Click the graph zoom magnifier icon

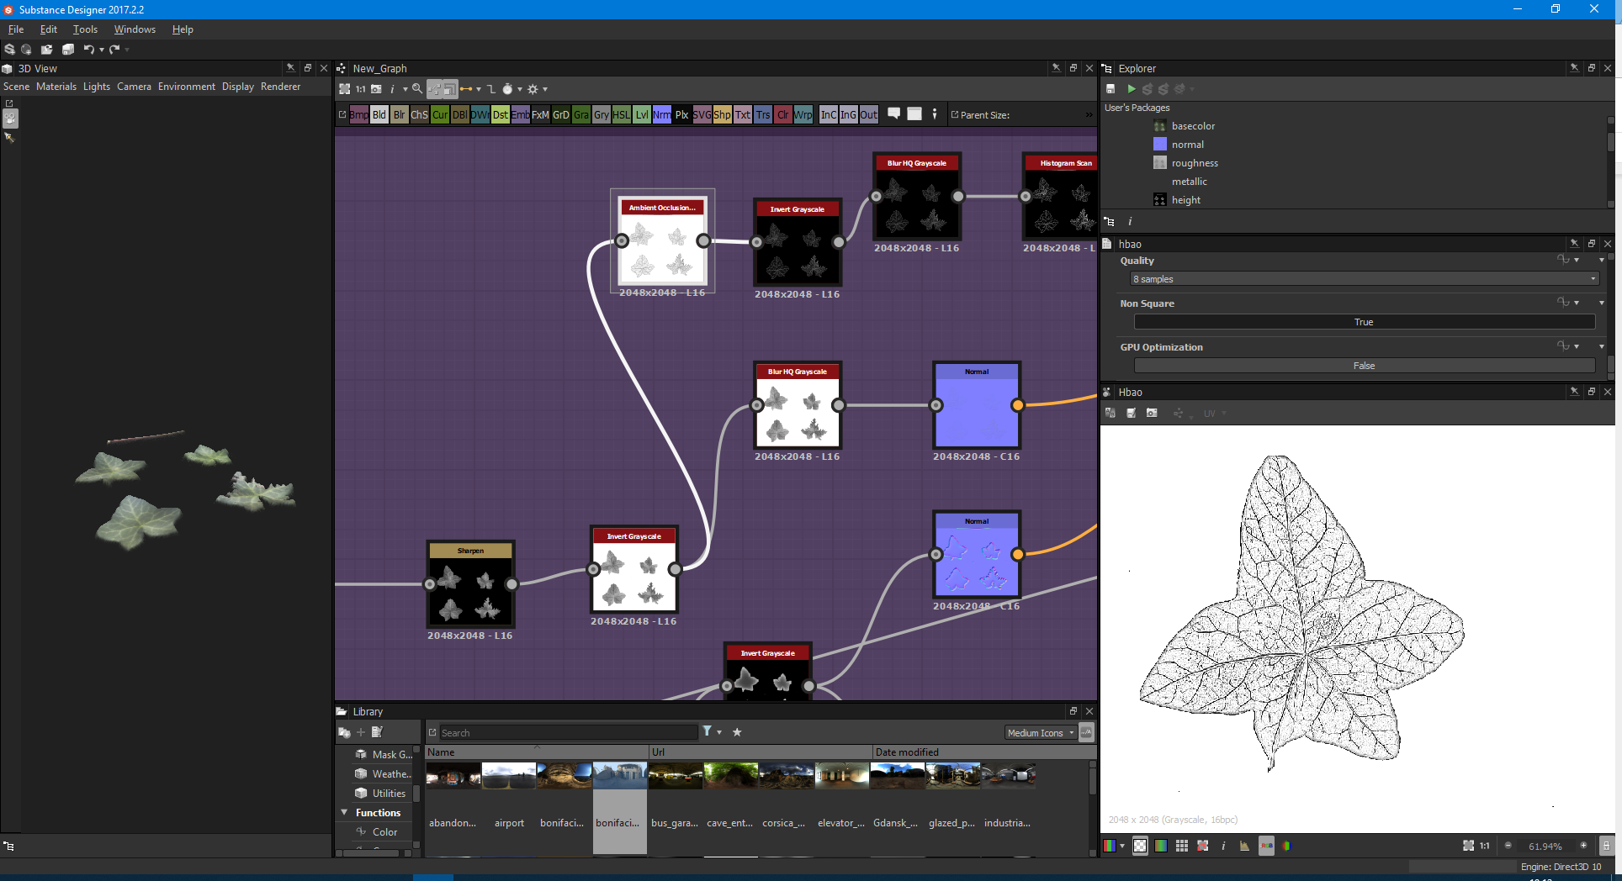tap(417, 89)
